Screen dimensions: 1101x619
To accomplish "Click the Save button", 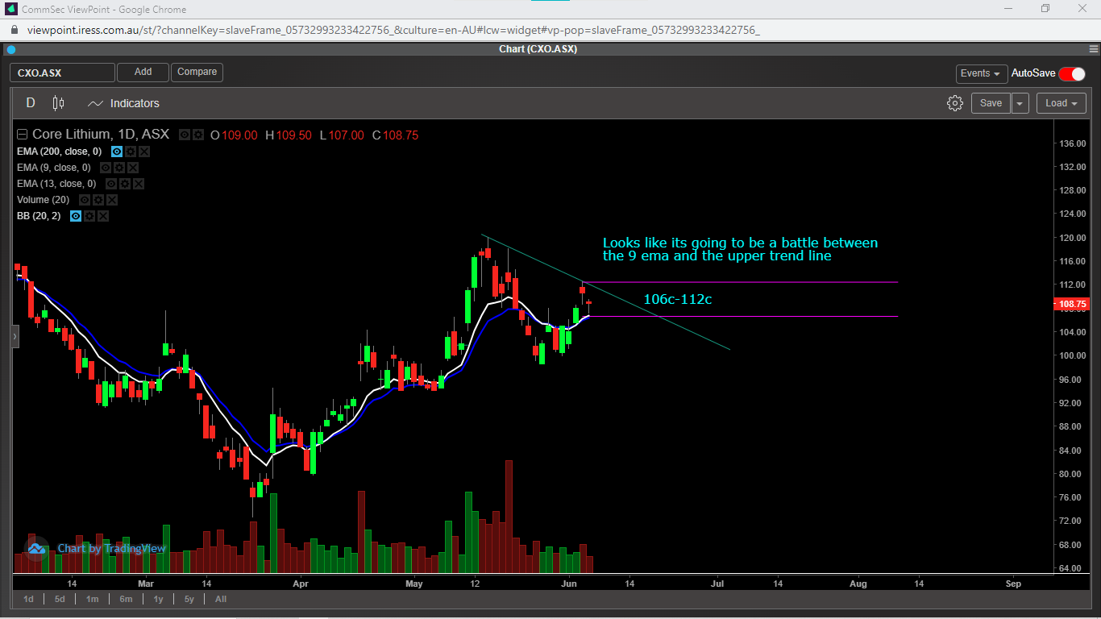I will (x=991, y=103).
